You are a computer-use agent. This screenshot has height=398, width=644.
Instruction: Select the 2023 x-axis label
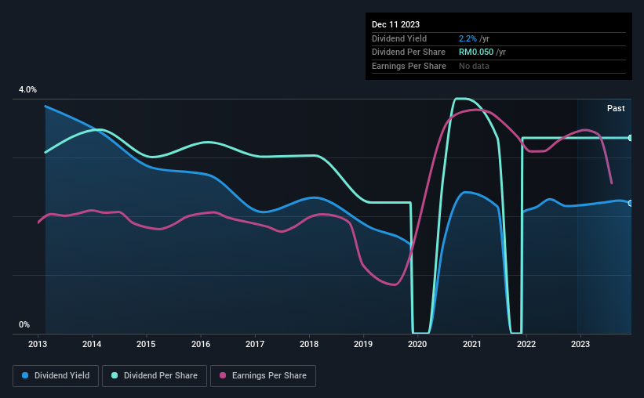pos(580,344)
